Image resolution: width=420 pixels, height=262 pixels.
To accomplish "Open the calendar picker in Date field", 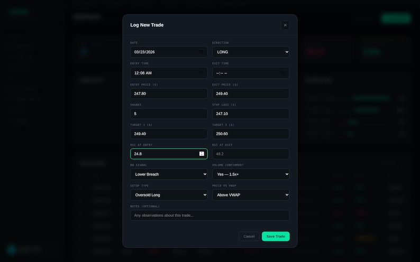I will click(201, 52).
